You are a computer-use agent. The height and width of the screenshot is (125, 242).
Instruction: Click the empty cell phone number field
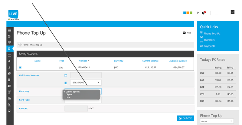[86, 75]
